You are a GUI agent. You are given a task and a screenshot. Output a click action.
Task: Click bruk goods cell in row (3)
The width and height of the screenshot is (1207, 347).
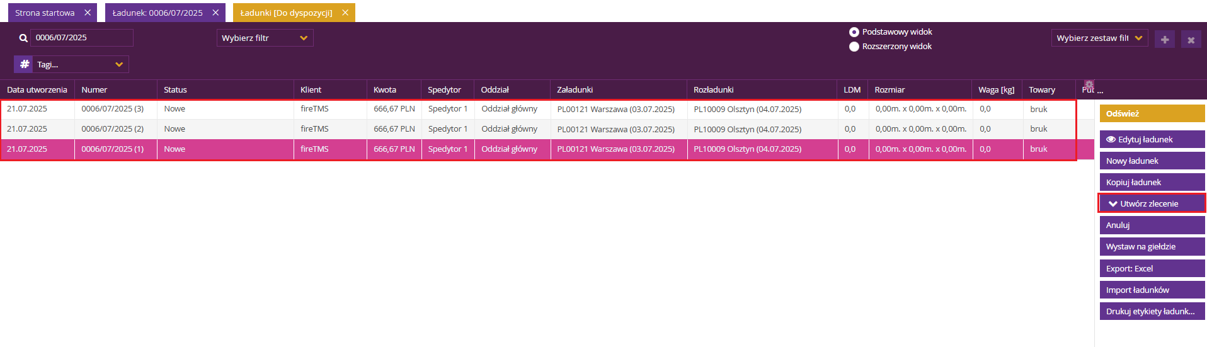pyautogui.click(x=1039, y=109)
